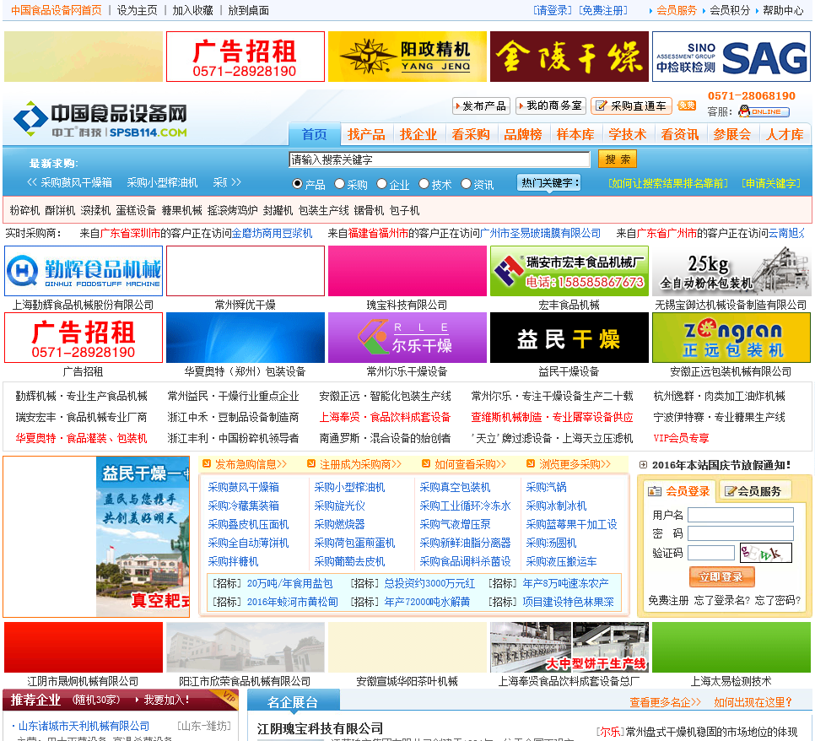Image resolution: width=815 pixels, height=741 pixels.
Task: Click the captcha verification image
Action: pos(765,553)
